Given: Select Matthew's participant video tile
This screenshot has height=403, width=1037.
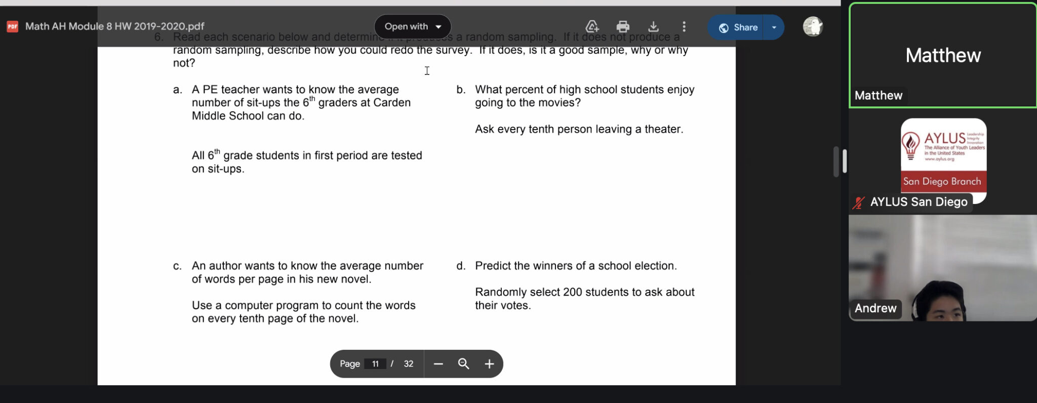Looking at the screenshot, I should [943, 55].
